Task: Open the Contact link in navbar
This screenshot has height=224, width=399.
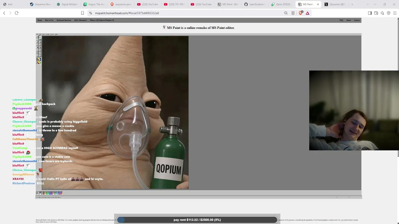Action: tap(357, 20)
